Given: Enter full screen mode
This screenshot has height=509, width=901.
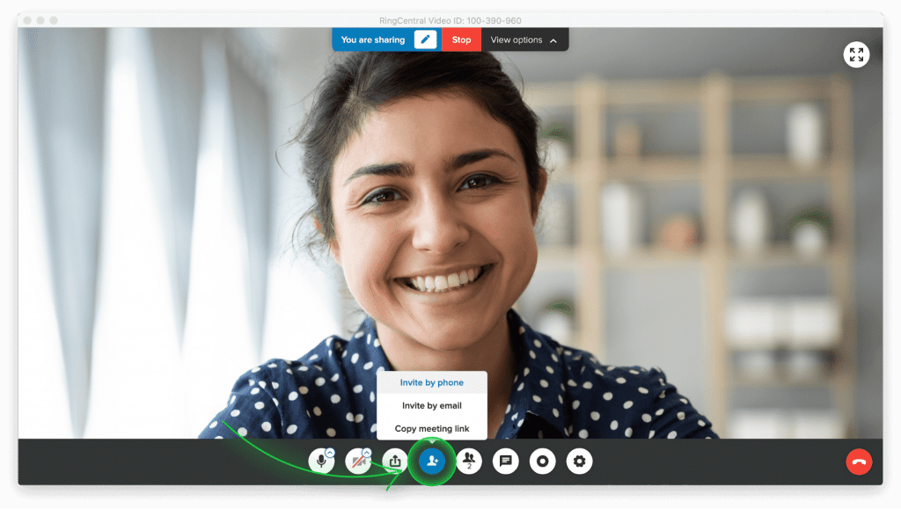Looking at the screenshot, I should click(856, 55).
